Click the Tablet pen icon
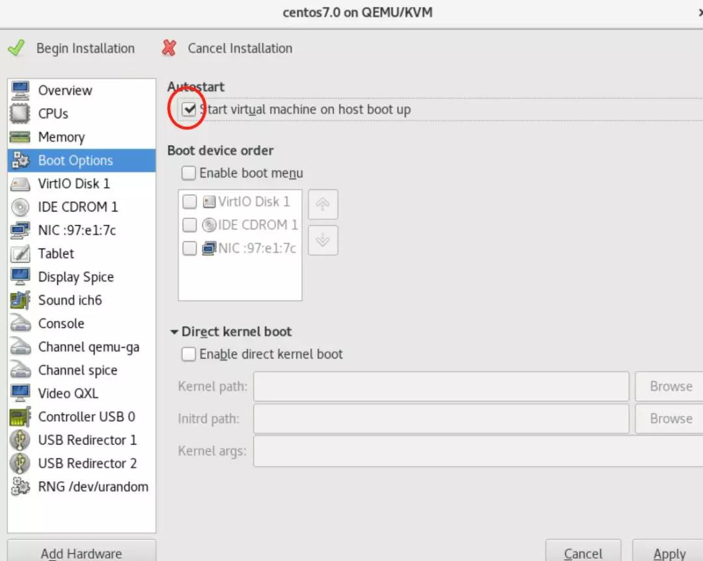 coord(20,253)
